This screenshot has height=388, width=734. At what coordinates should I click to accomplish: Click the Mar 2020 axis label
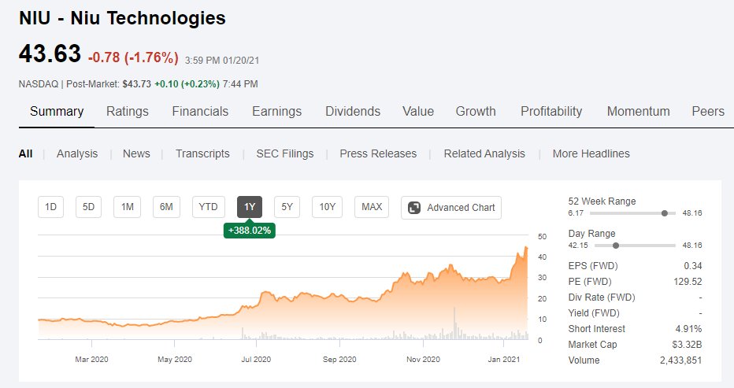[91, 360]
